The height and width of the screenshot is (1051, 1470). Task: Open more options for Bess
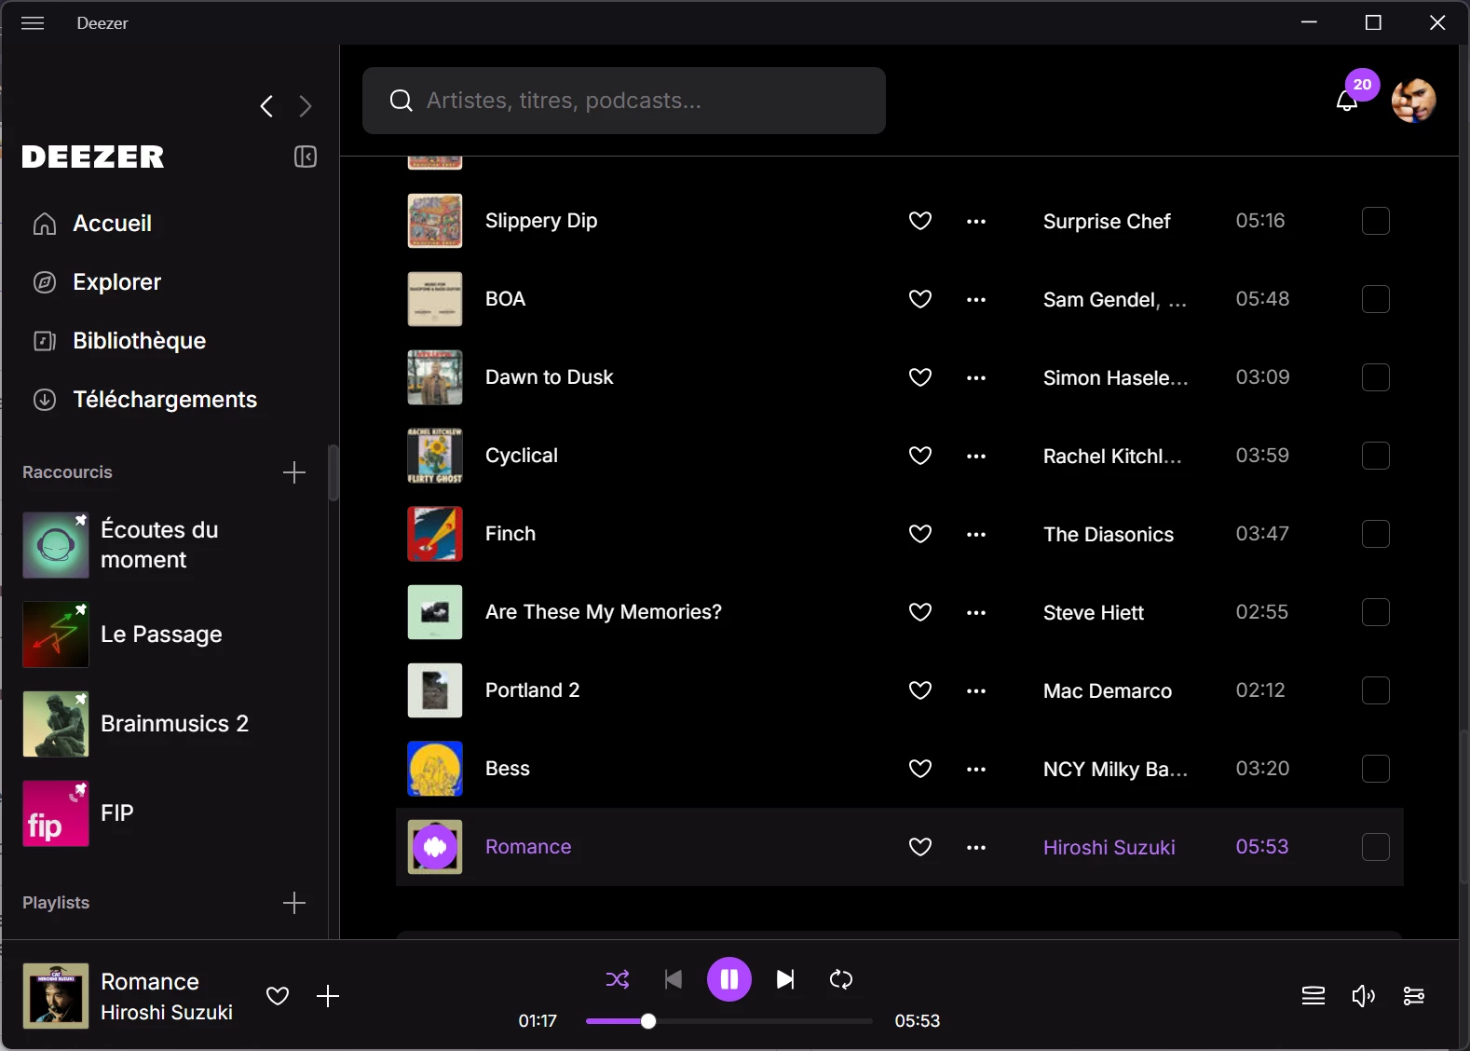coord(976,770)
